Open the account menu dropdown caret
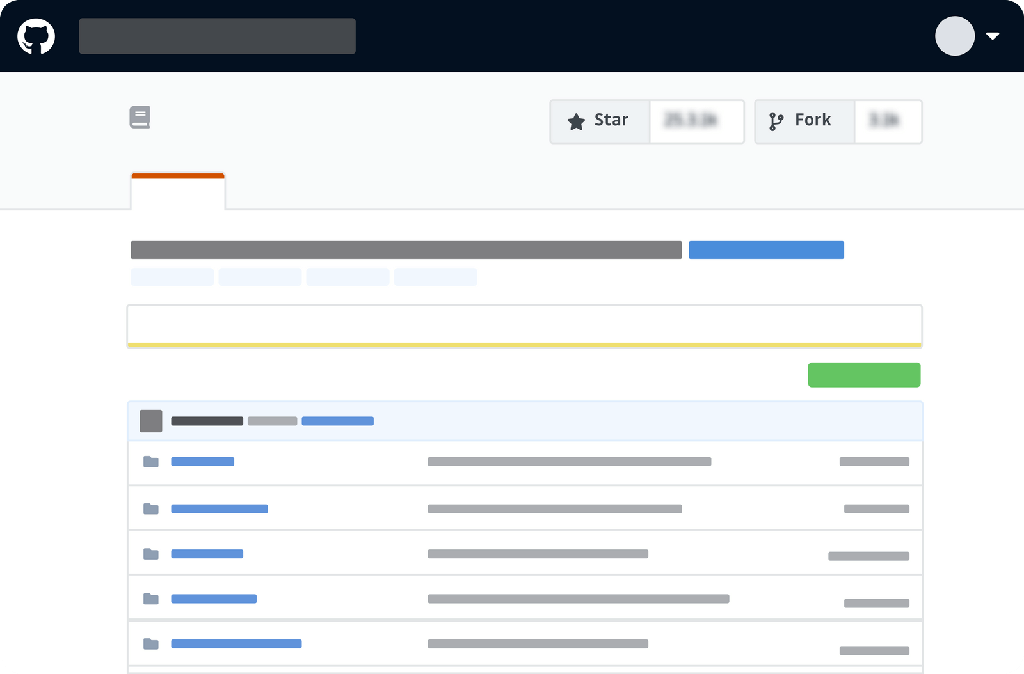Viewport: 1024px width, 674px height. point(994,36)
